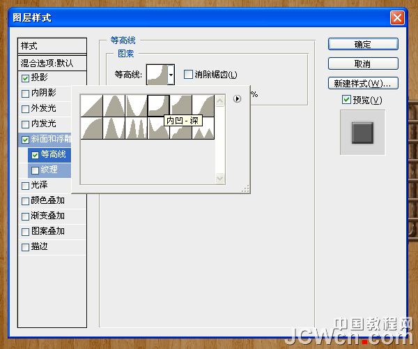Enable the 颜色叠加 color overlay checkbox

(25, 201)
